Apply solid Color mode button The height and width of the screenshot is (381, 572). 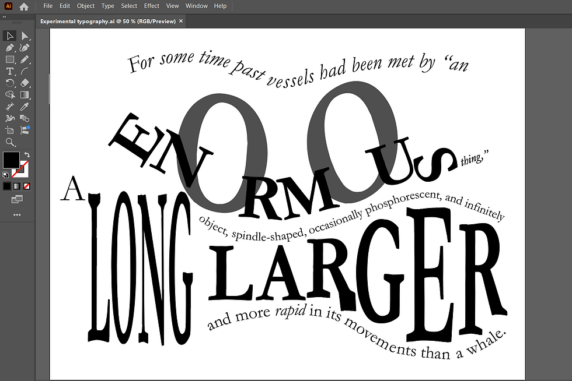pyautogui.click(x=7, y=186)
